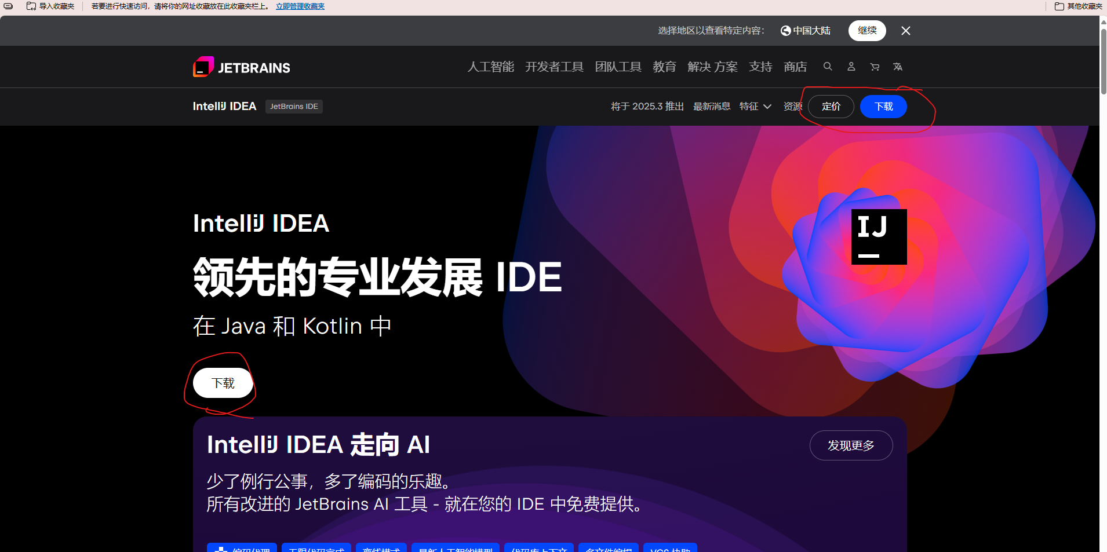Open the 商店 menu
The height and width of the screenshot is (552, 1107).
795,67
